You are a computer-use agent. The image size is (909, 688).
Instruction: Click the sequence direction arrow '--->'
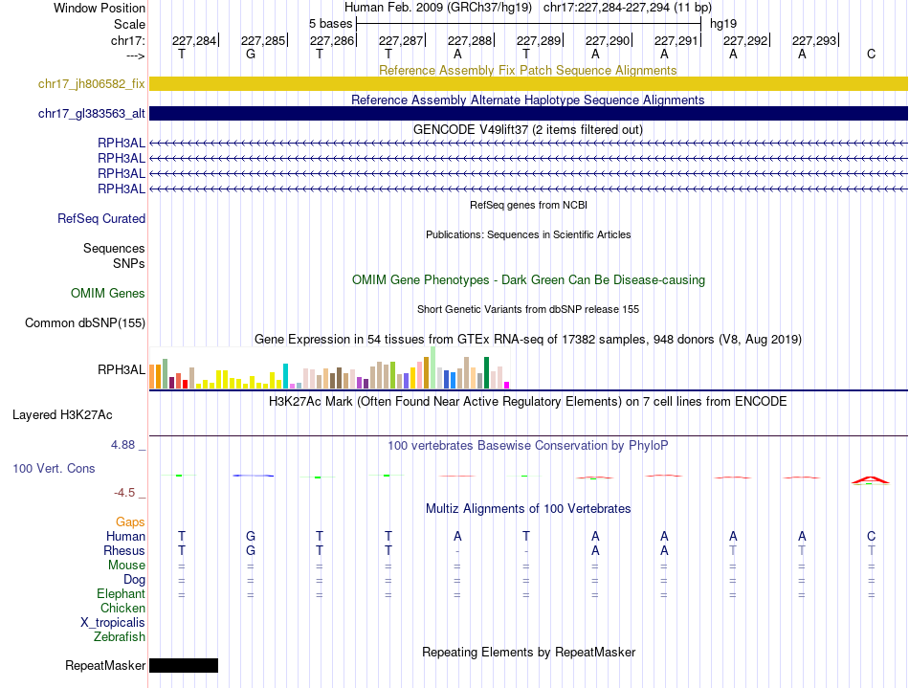pyautogui.click(x=136, y=55)
